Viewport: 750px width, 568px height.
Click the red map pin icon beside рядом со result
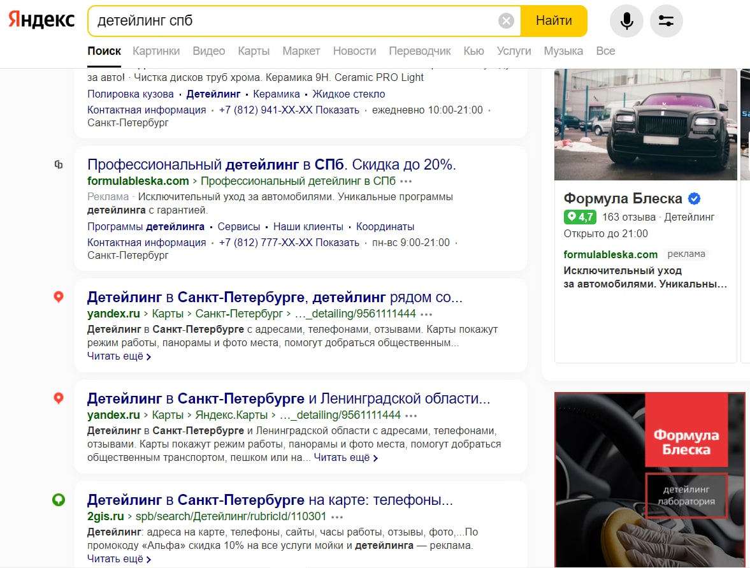click(59, 296)
